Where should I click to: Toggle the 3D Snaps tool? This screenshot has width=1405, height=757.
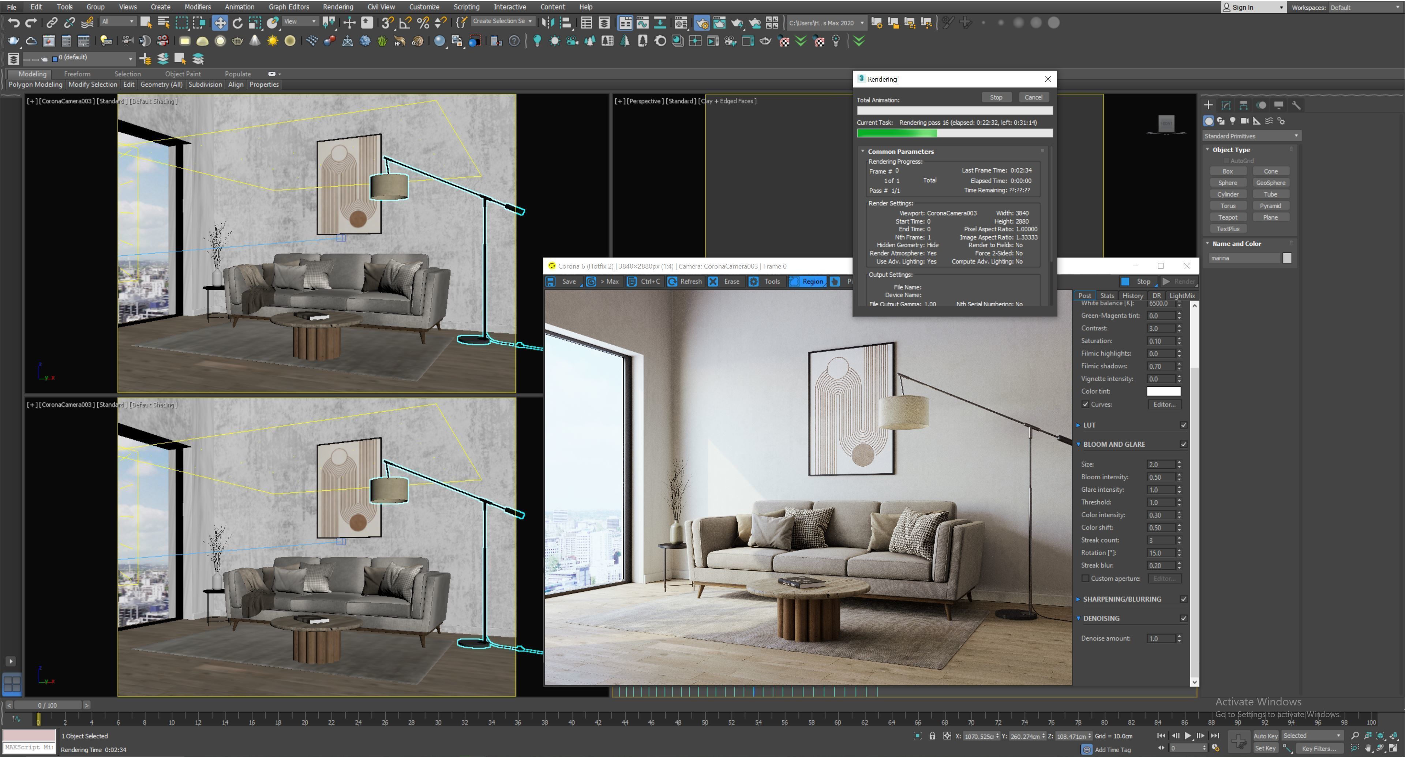click(387, 22)
